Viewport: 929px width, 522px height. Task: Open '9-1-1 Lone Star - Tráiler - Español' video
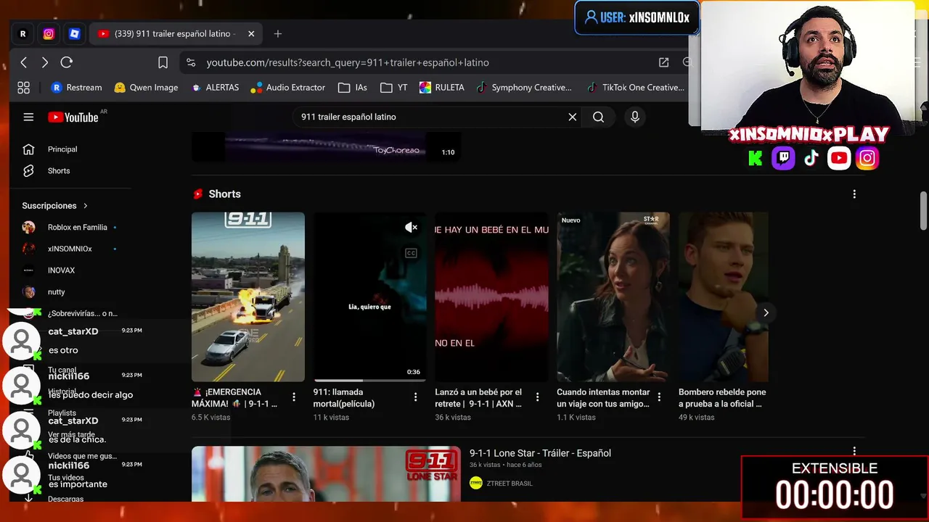[540, 453]
